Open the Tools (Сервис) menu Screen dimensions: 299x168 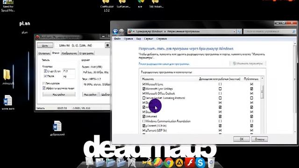[149, 39]
